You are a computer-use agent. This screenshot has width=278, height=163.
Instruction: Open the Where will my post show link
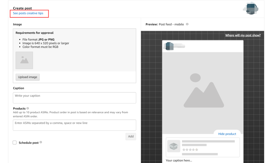[x=243, y=35]
